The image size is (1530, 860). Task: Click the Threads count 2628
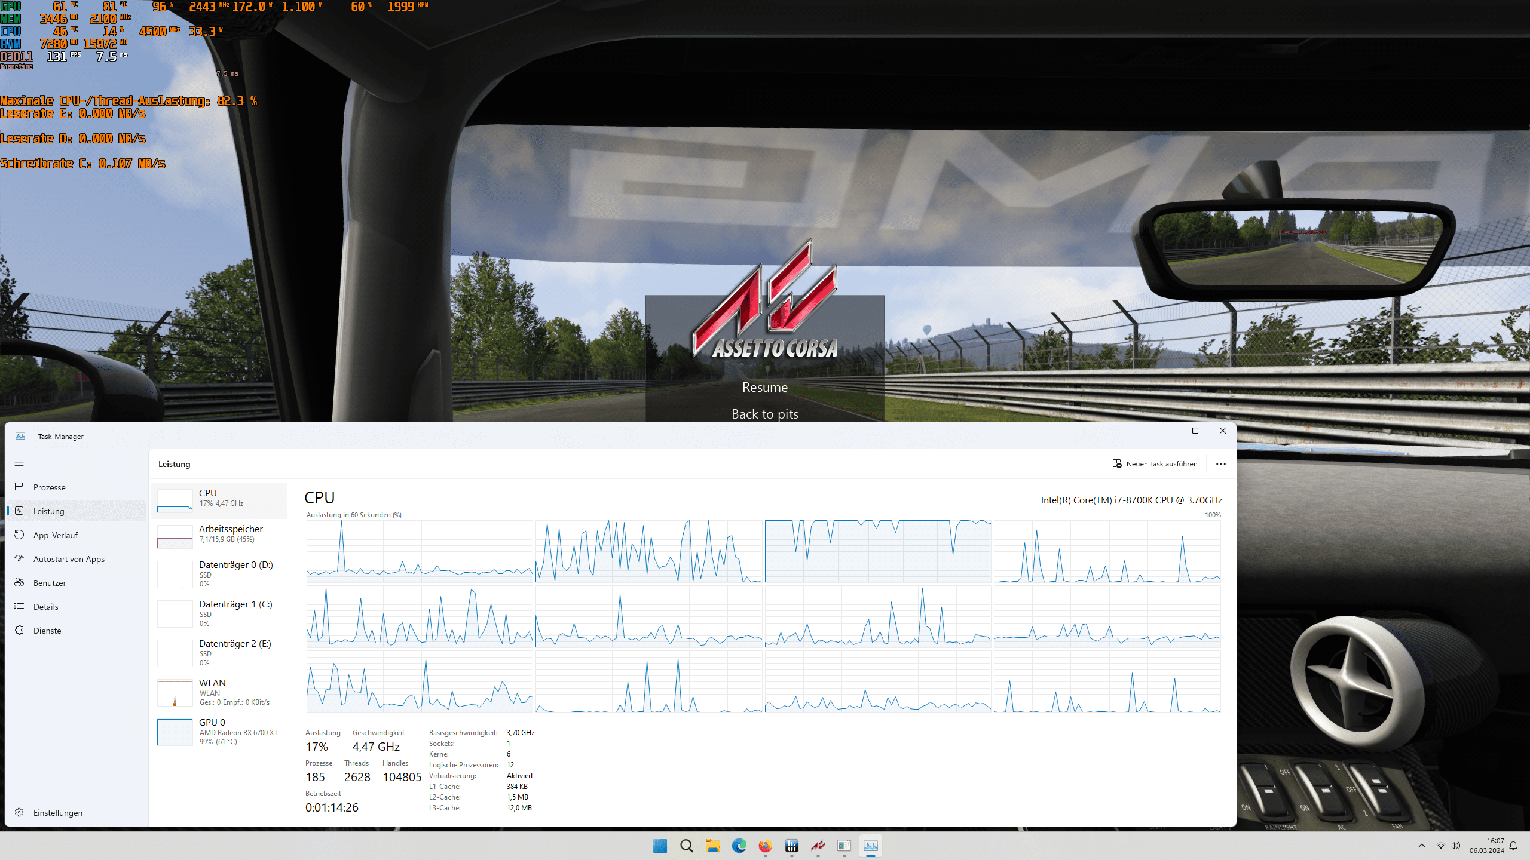(357, 777)
